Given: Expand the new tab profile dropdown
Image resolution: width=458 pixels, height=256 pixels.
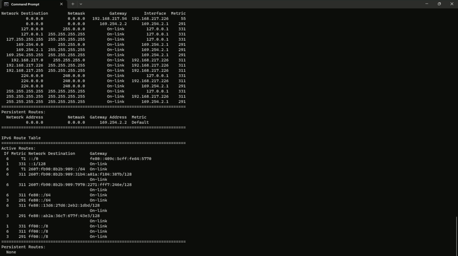Looking at the screenshot, I should tap(81, 4).
